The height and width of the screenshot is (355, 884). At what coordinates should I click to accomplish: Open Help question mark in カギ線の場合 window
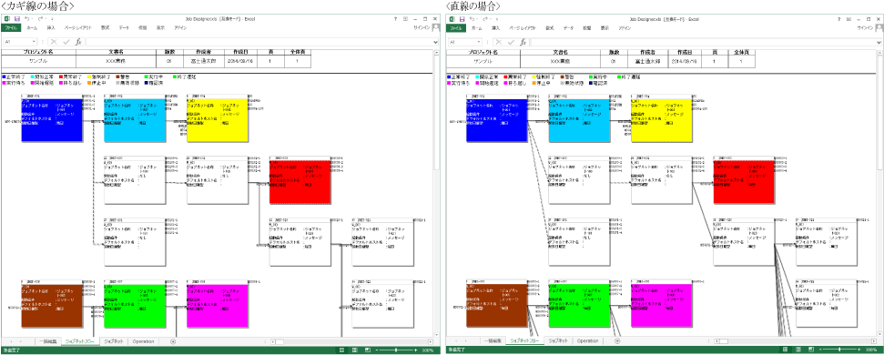396,19
